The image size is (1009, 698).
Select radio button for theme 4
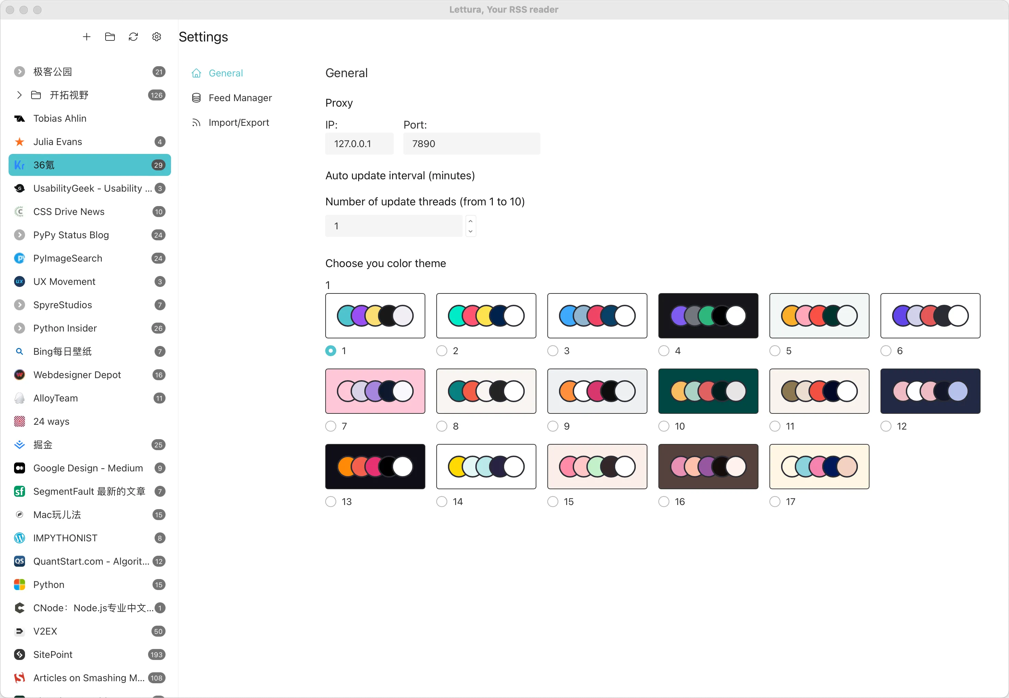click(664, 351)
